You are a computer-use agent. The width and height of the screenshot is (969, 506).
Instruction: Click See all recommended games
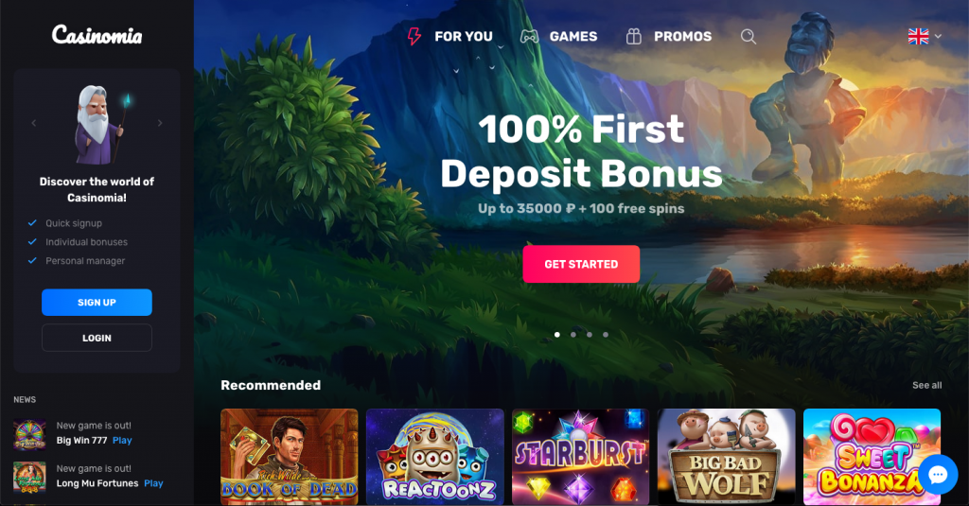(927, 385)
